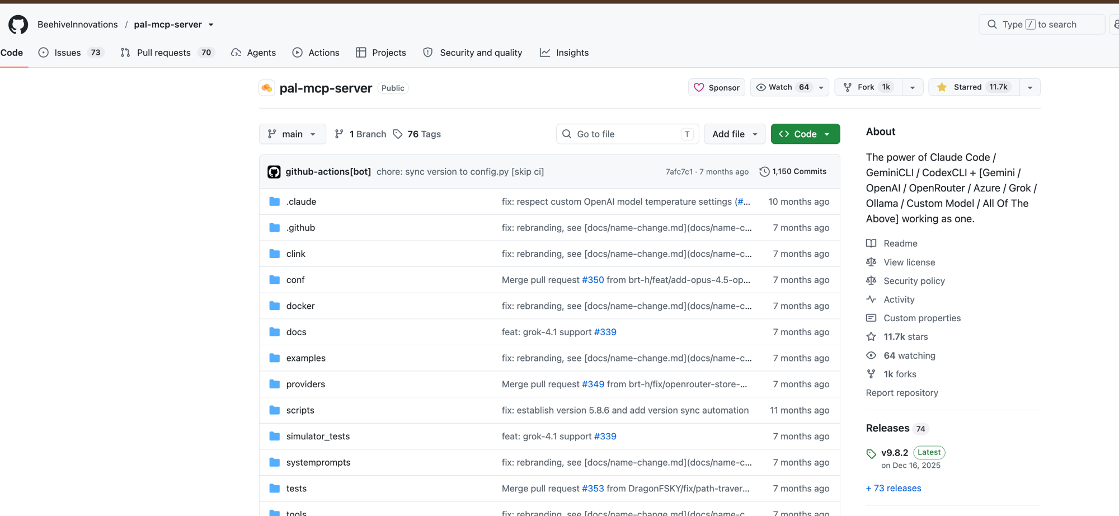
Task: Open the systemprompts folder name
Action: (318, 462)
